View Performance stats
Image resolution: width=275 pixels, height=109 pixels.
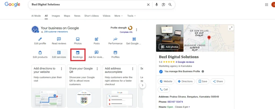click(115, 39)
